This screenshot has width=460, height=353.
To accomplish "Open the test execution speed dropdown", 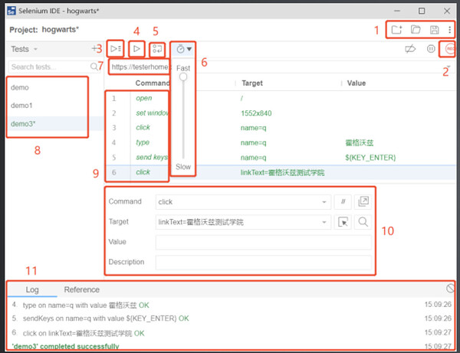I will coord(183,48).
